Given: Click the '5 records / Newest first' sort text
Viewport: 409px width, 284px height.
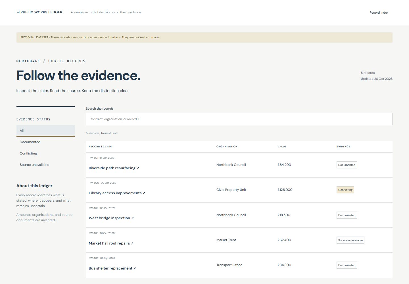Looking at the screenshot, I should click(x=101, y=133).
